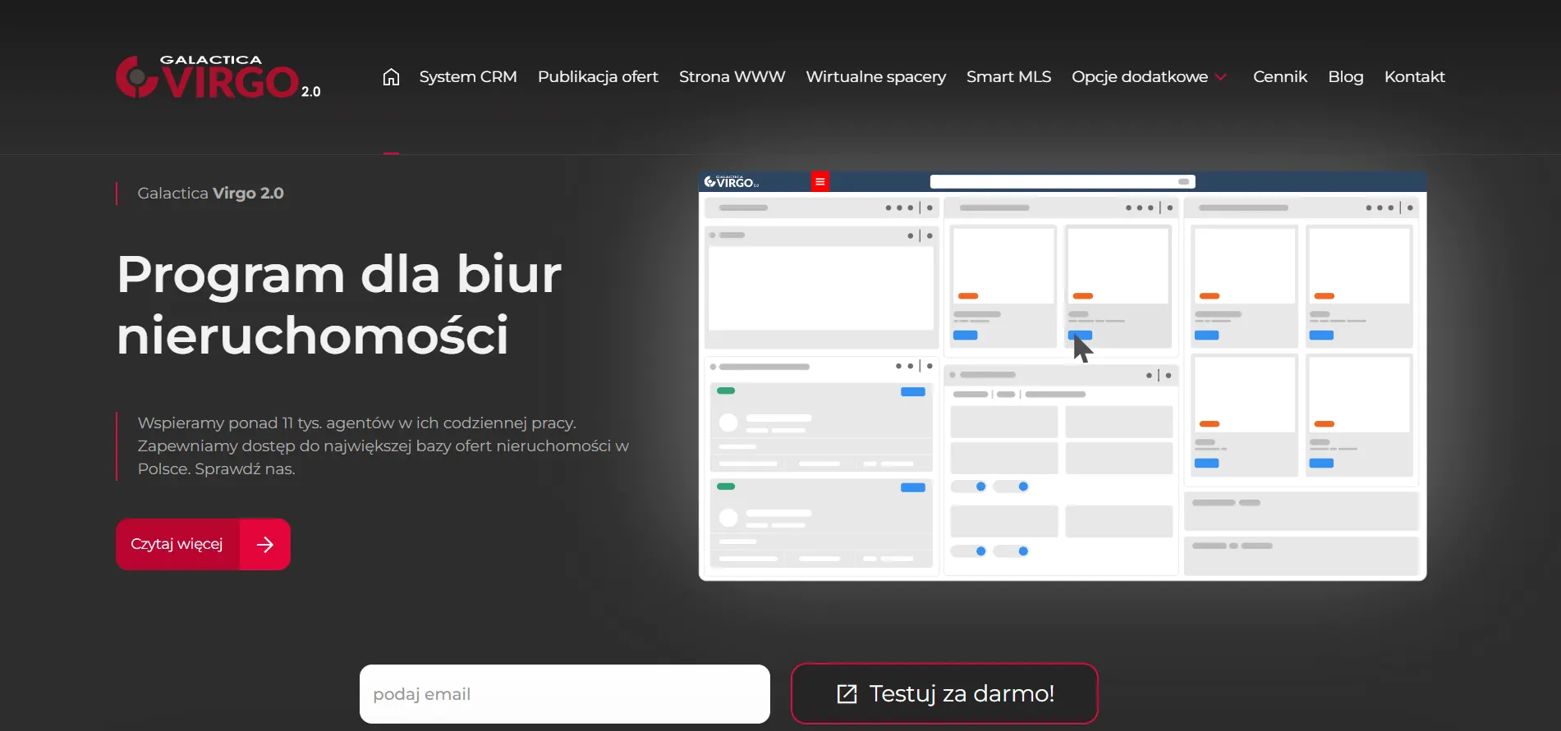This screenshot has height=731, width=1561.
Task: Expand the Opcje dodatkowe dropdown chevron
Action: tap(1221, 77)
